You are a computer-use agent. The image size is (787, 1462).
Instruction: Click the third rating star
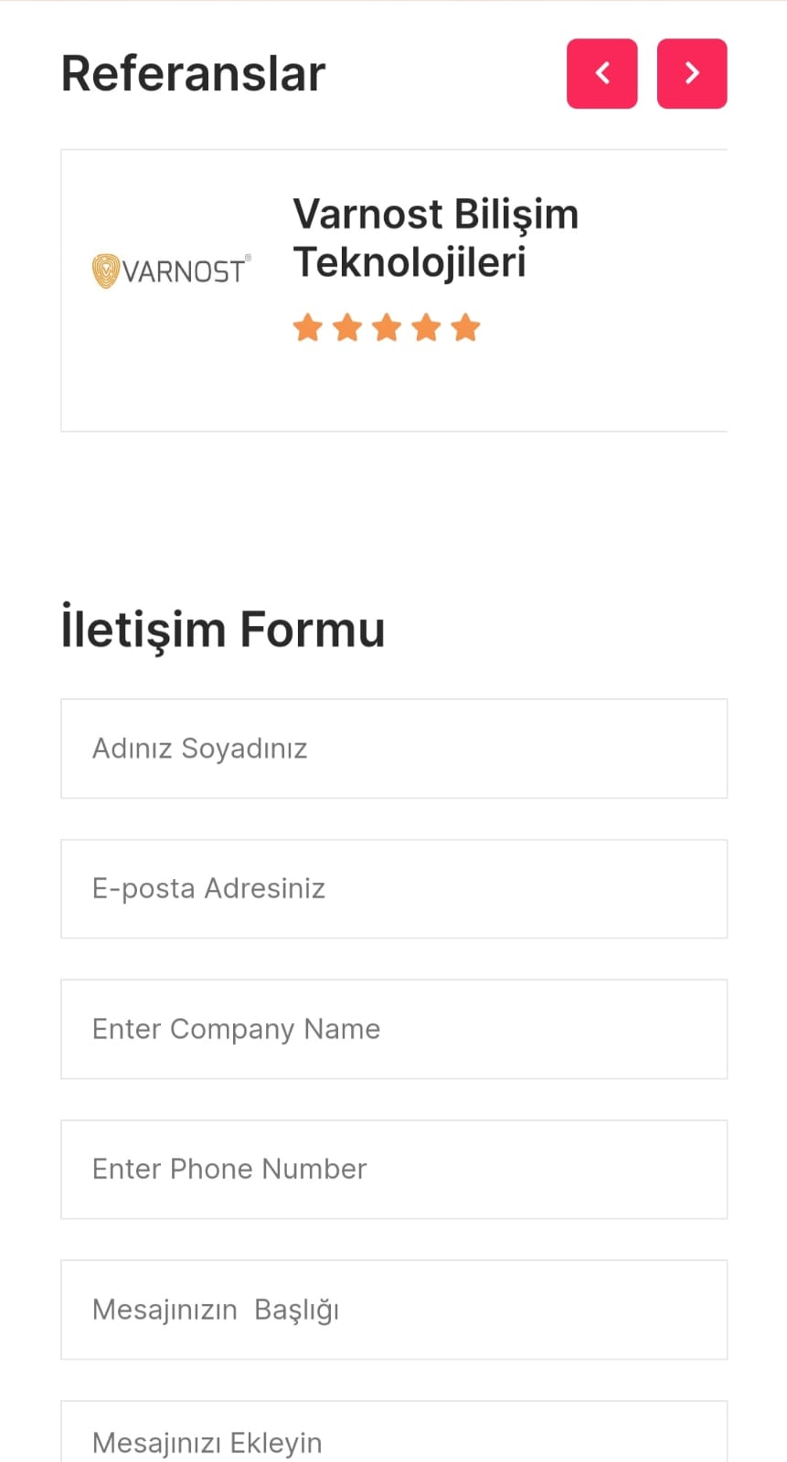tap(387, 327)
